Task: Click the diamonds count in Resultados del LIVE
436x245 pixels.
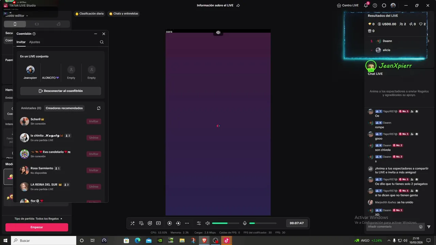Action: pyautogui.click(x=371, y=24)
